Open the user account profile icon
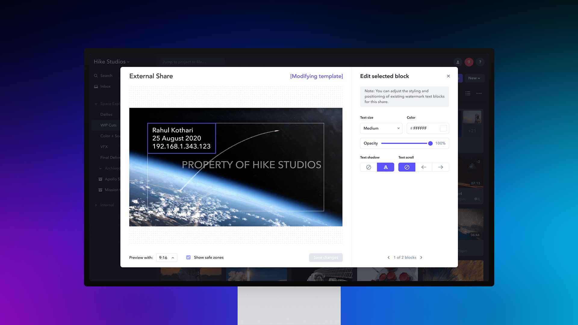The width and height of the screenshot is (578, 325). [x=458, y=62]
